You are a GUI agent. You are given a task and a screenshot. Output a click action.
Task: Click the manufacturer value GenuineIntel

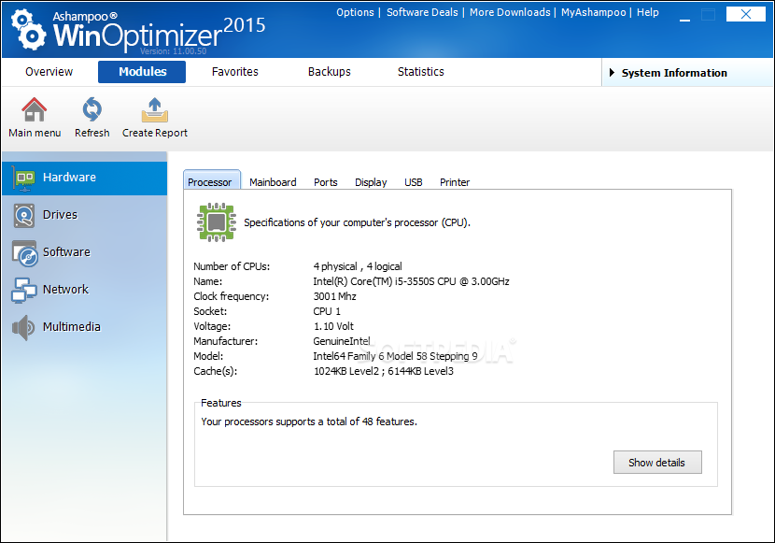[342, 341]
